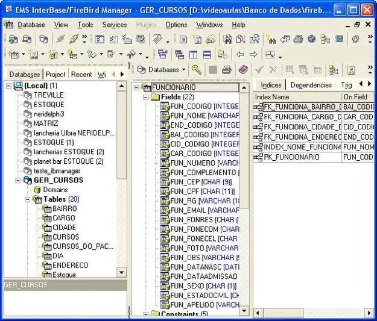Click the blue globe icon
Viewport: 377px width, 321px height.
[x=311, y=39]
